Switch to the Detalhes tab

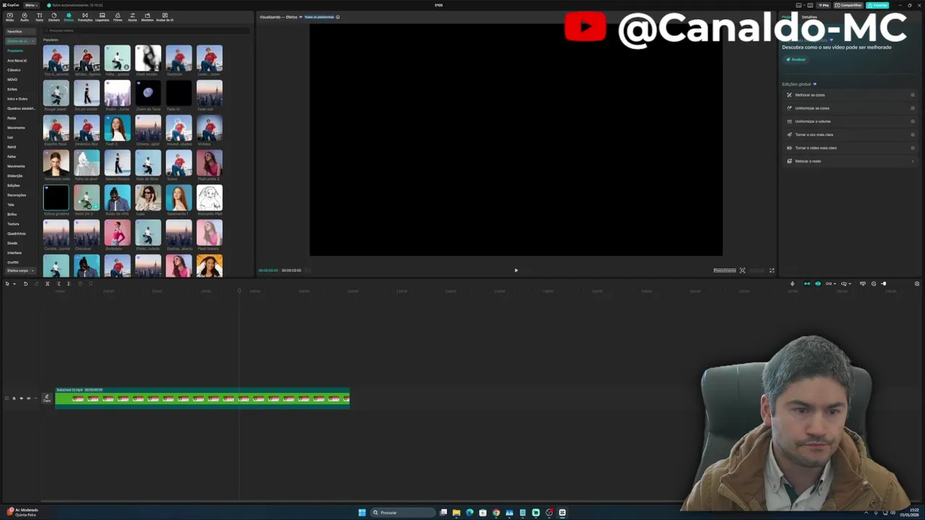coord(809,17)
